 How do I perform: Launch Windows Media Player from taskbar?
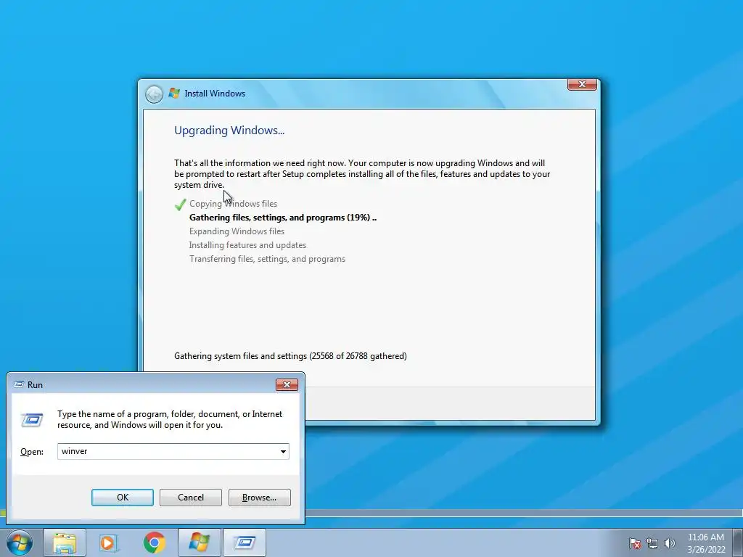pyautogui.click(x=109, y=542)
